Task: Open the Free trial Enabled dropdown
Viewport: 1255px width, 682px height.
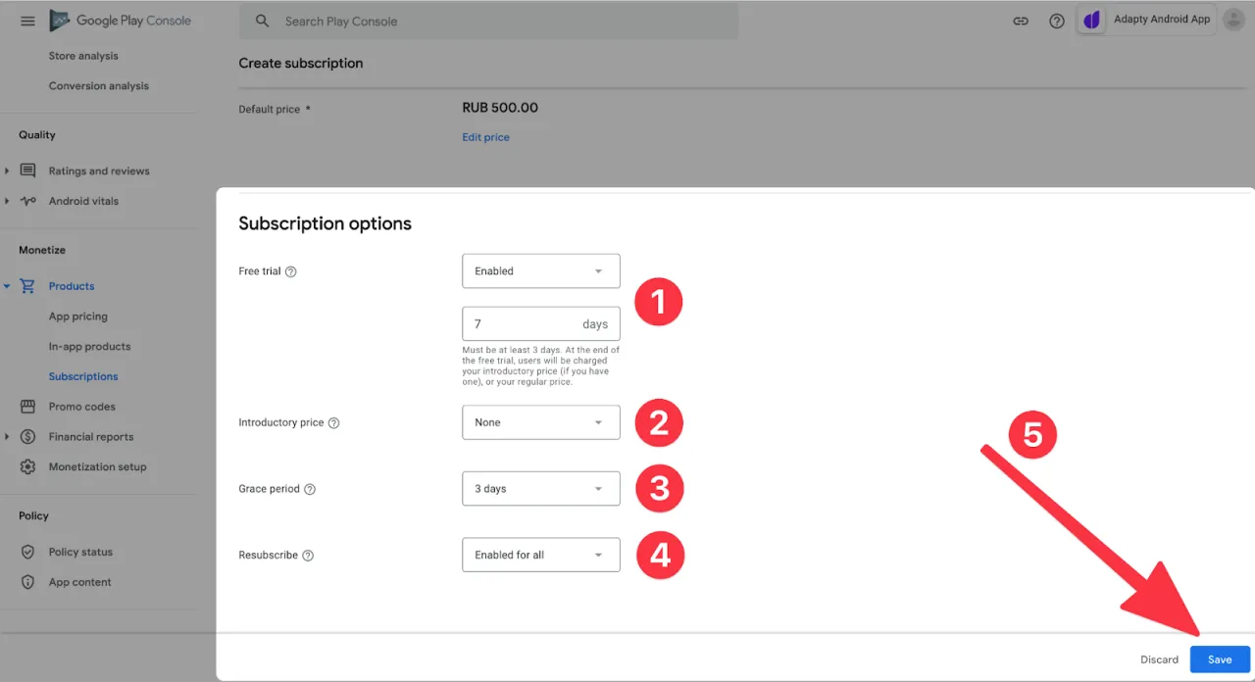Action: pos(540,271)
